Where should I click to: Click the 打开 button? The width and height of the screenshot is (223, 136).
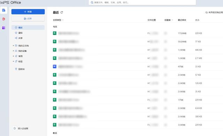28,18
